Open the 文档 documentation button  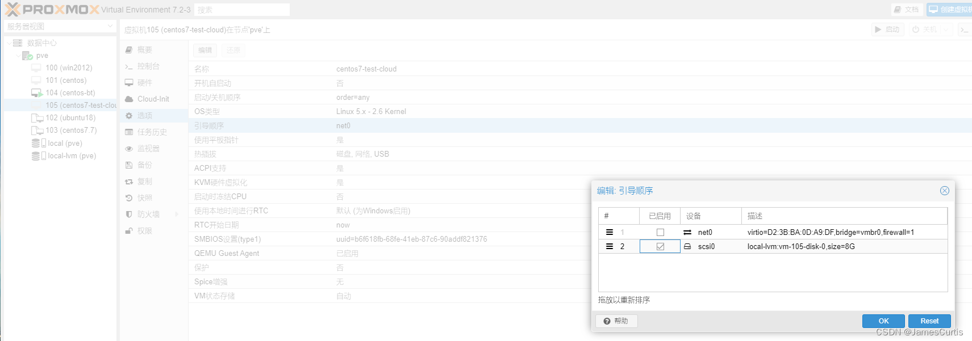(906, 10)
